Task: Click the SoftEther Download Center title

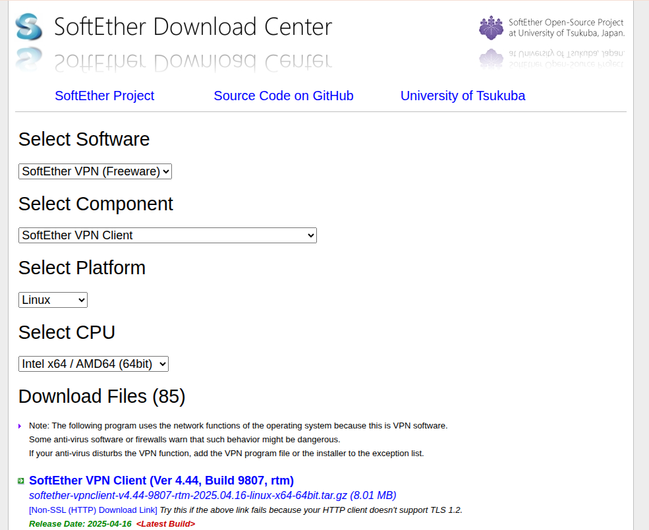Action: [193, 27]
